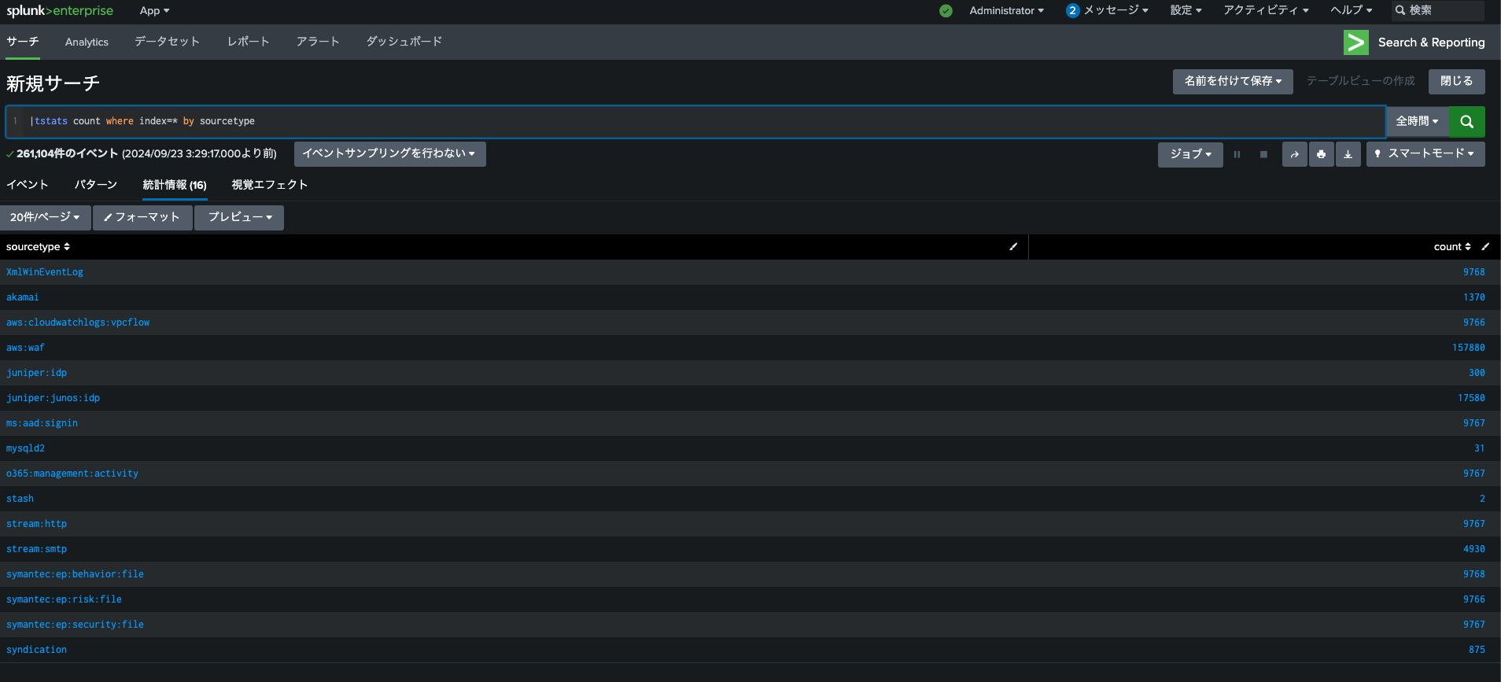Open the Administrator dropdown
The image size is (1501, 682).
coord(1006,11)
